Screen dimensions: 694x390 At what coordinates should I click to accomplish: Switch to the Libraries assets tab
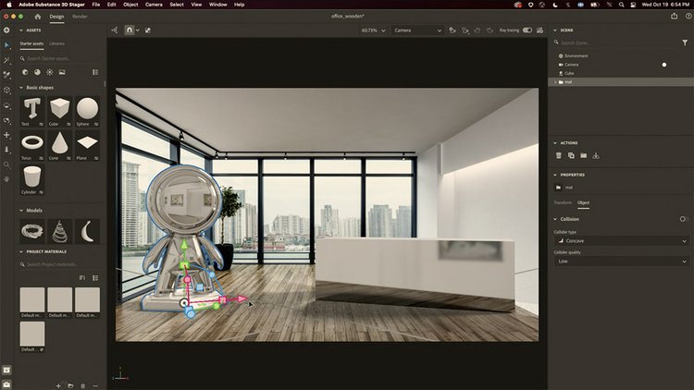point(56,43)
